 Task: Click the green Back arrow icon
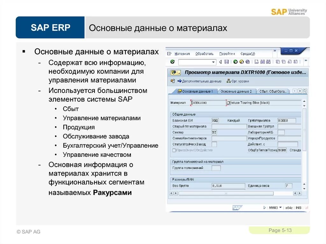tap(235, 62)
